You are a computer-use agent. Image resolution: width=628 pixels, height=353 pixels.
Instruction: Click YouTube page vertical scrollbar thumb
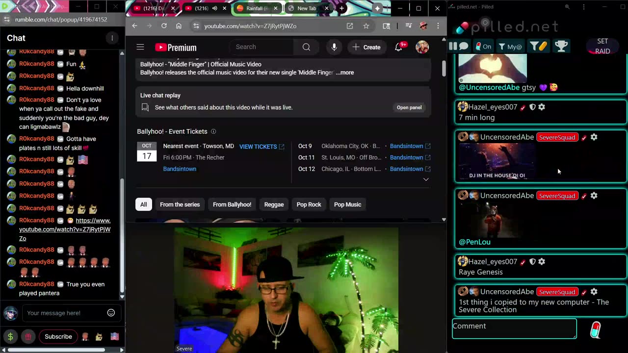(444, 68)
